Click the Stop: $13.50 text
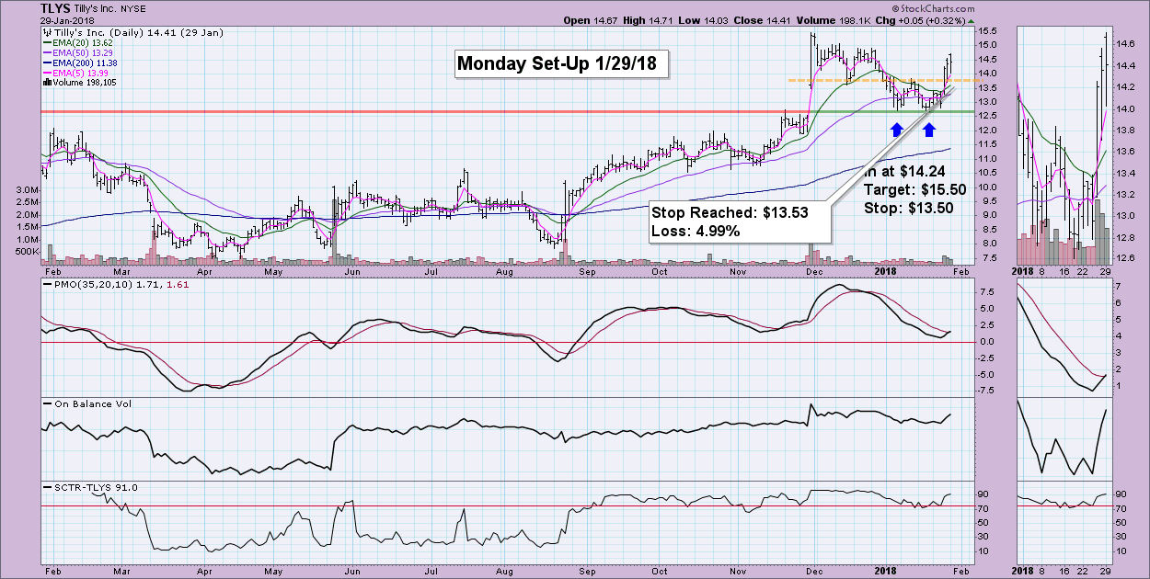Screen dimensions: 1150x579 click(909, 208)
